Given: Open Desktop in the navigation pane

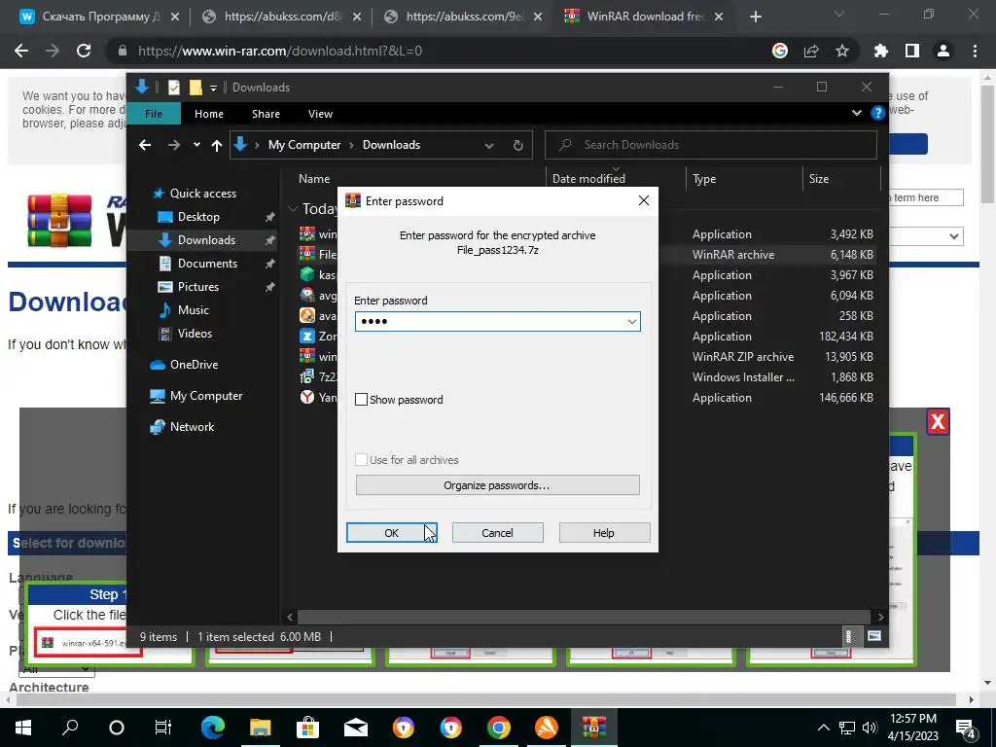Looking at the screenshot, I should [x=198, y=217].
